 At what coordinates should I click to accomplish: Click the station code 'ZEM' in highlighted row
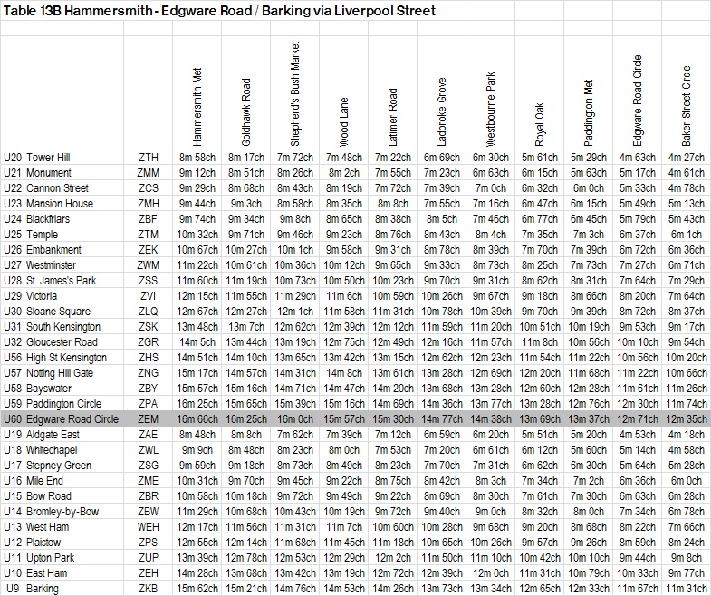pos(149,419)
